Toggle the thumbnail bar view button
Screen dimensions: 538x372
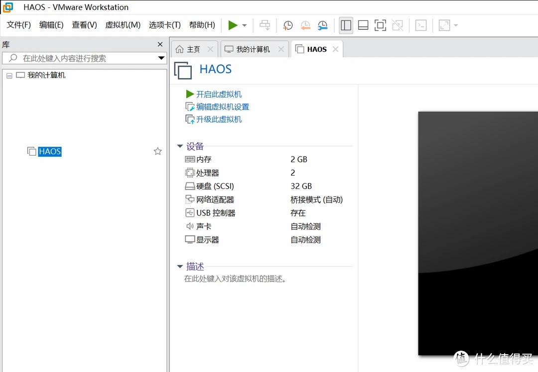363,25
